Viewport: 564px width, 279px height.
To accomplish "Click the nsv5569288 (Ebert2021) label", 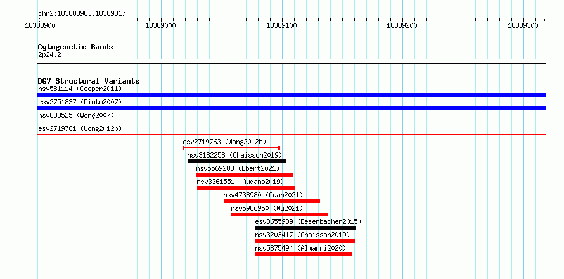I will coord(238,168).
